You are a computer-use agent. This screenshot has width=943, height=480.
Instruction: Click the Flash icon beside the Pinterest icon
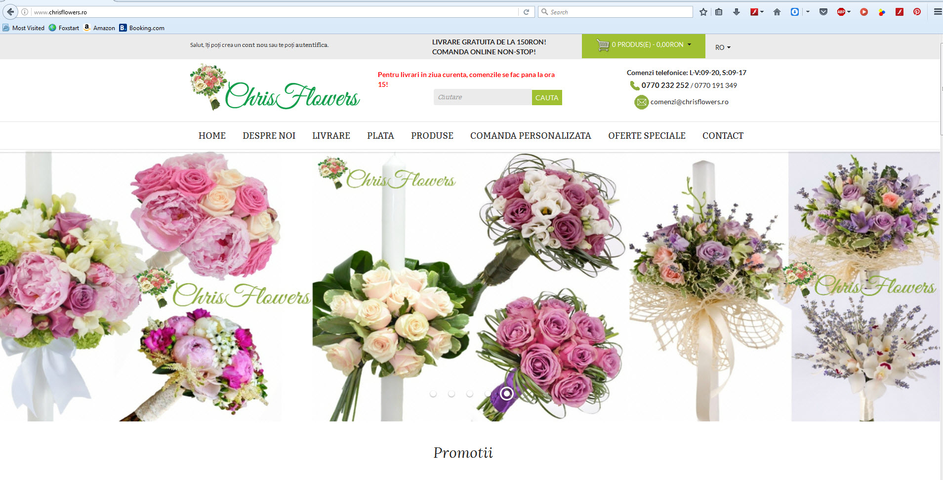click(900, 12)
